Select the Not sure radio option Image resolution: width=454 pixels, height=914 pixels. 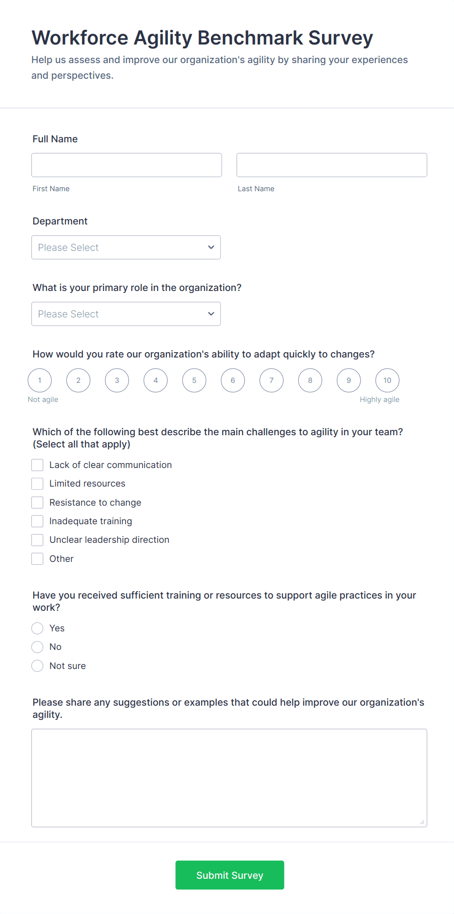coord(38,666)
